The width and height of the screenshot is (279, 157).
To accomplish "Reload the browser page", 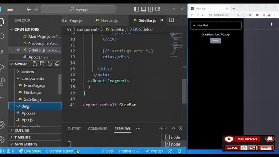I will 204,15.
